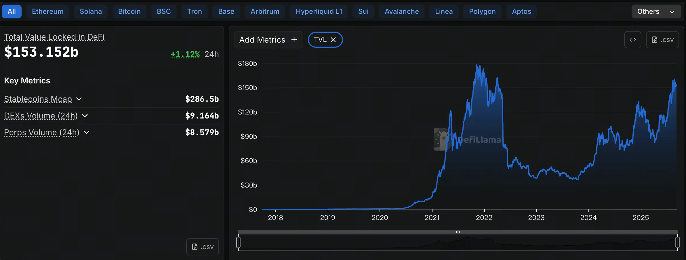Open the Linea chain tab
The image size is (686, 260).
[444, 12]
